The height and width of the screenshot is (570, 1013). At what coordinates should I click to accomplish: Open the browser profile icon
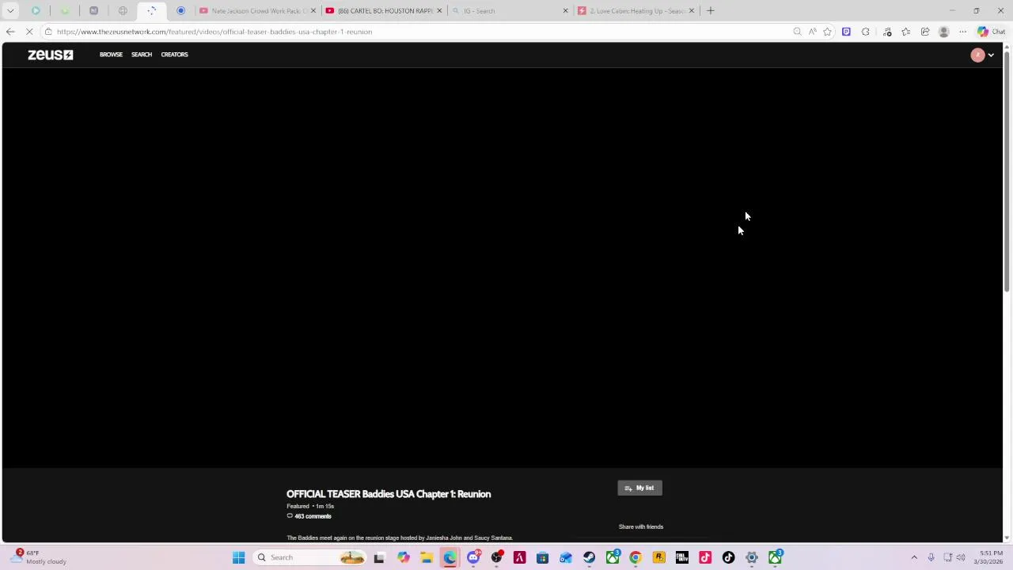943,32
